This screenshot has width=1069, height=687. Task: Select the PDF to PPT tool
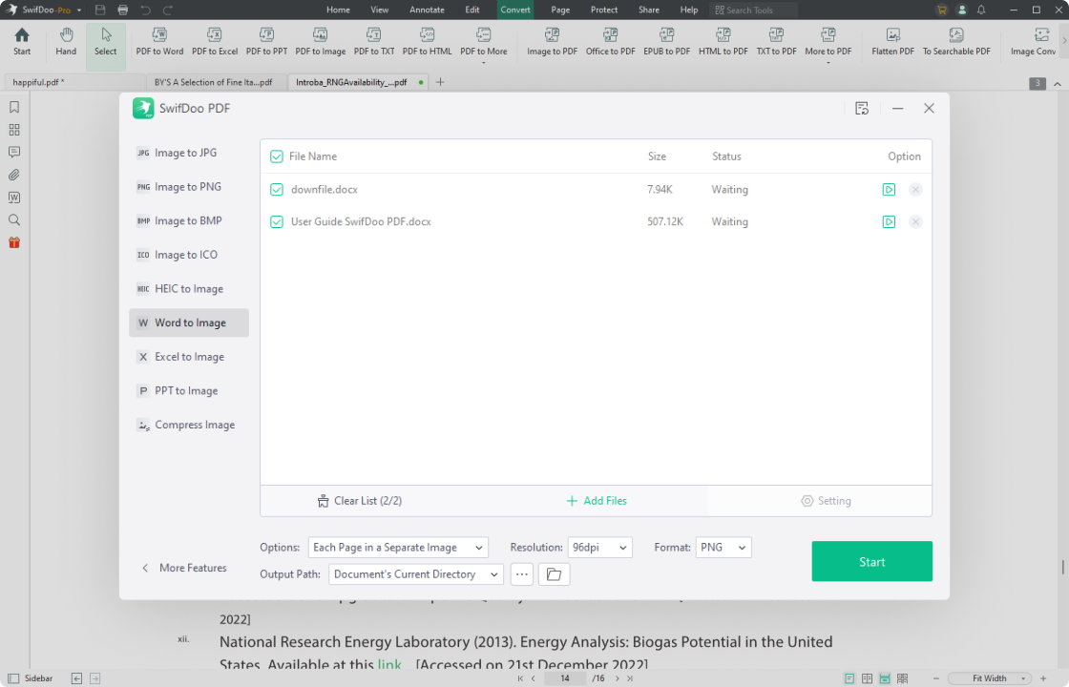[266, 42]
